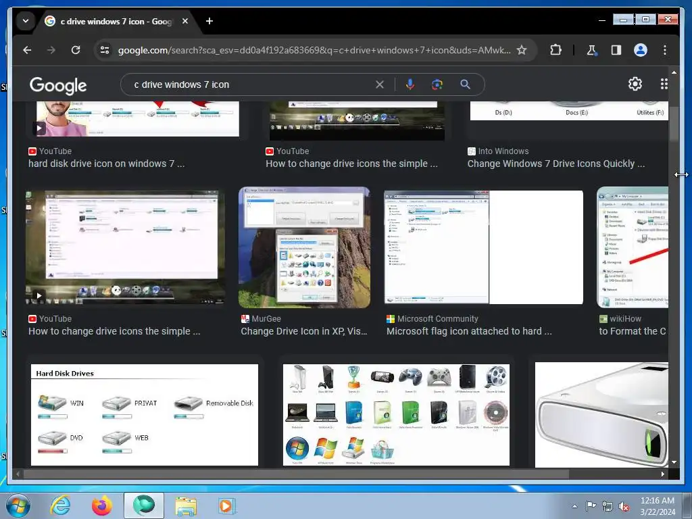
Task: Open 'Microsoft flag icon attached to hard' result
Action: click(x=469, y=331)
